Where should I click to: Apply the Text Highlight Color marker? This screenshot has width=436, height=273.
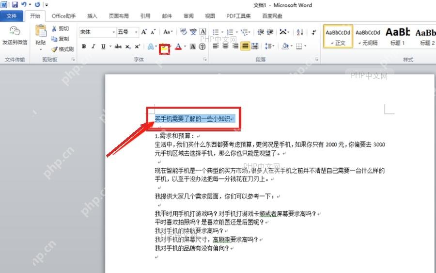[164, 49]
